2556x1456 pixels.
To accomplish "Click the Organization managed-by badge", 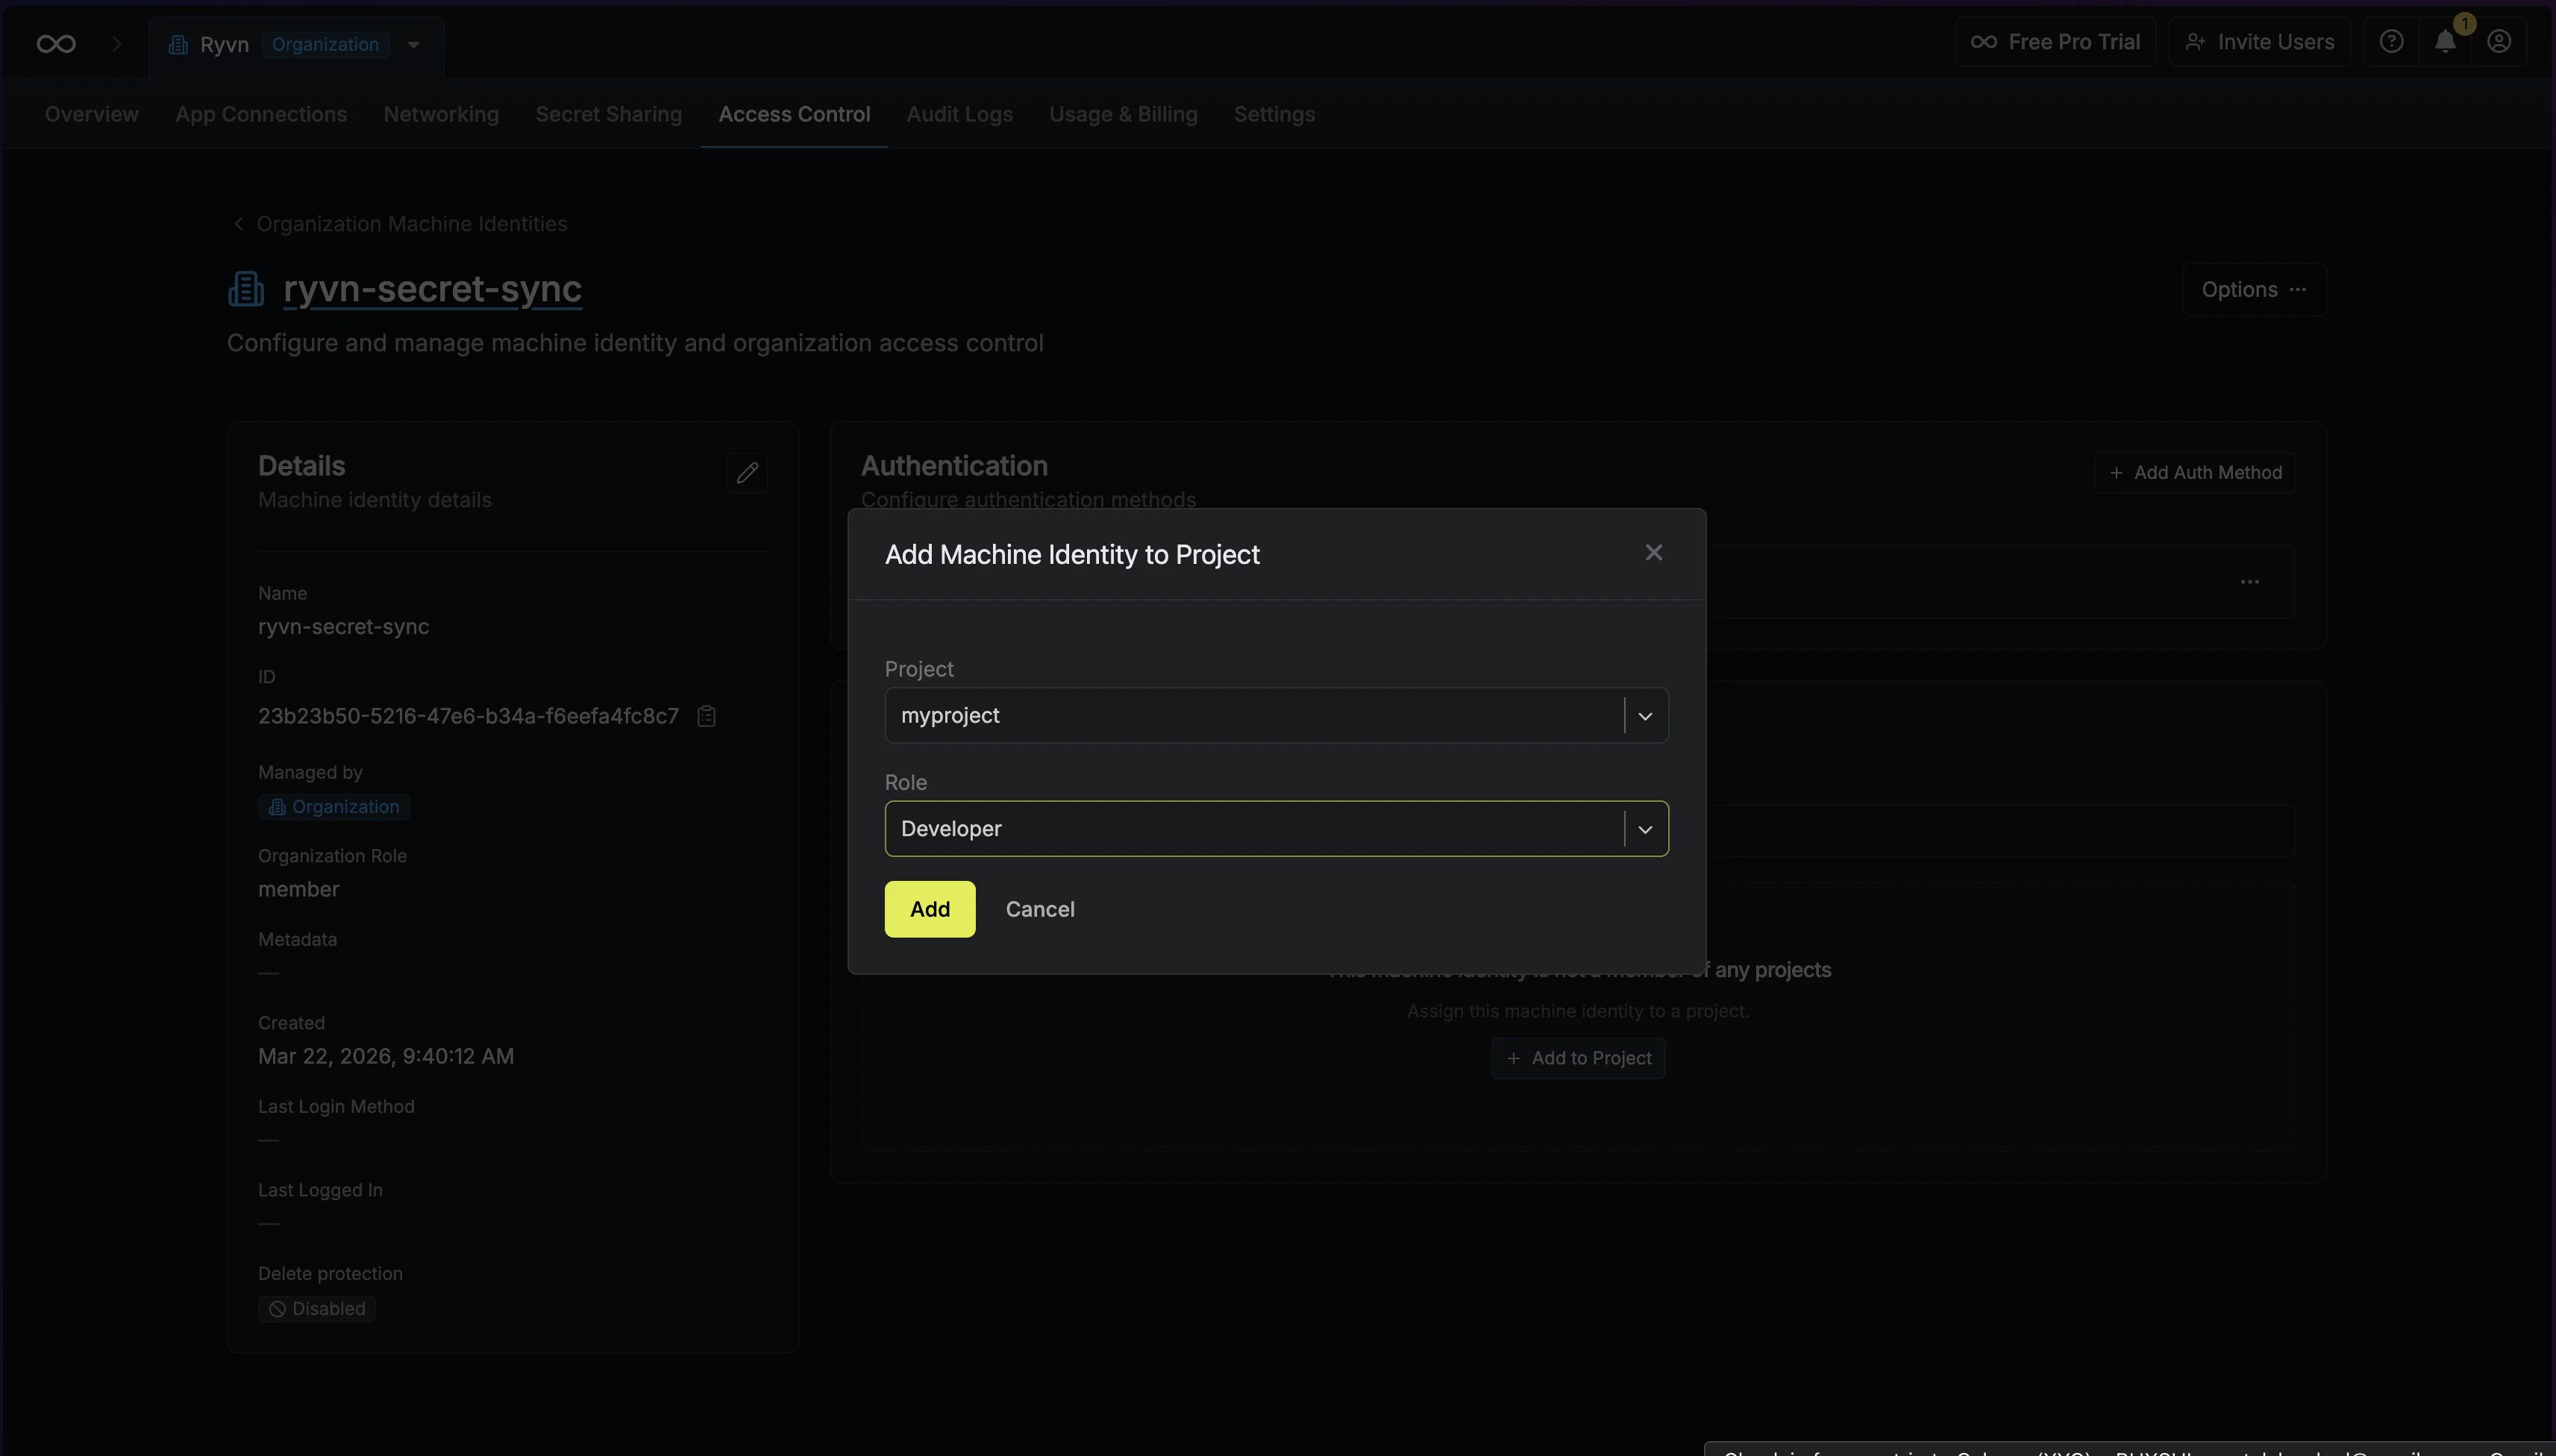I will tap(333, 806).
